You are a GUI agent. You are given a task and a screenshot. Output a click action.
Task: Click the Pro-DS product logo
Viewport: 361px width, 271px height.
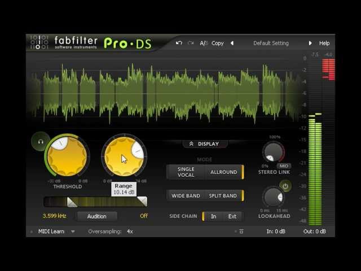pyautogui.click(x=128, y=43)
